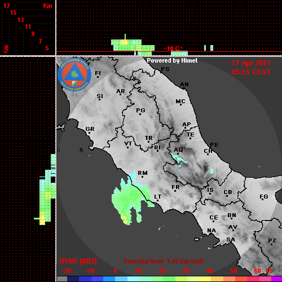Click the Freezing level 1.47 Km label

tap(164, 261)
